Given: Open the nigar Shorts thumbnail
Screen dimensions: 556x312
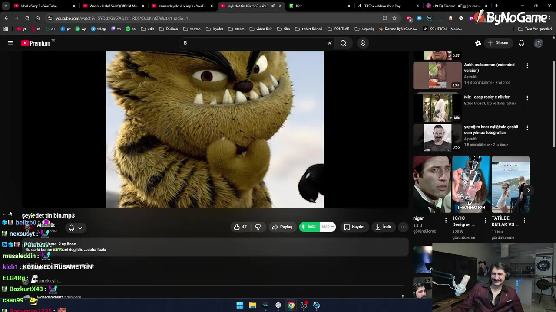Looking at the screenshot, I should 432,184.
